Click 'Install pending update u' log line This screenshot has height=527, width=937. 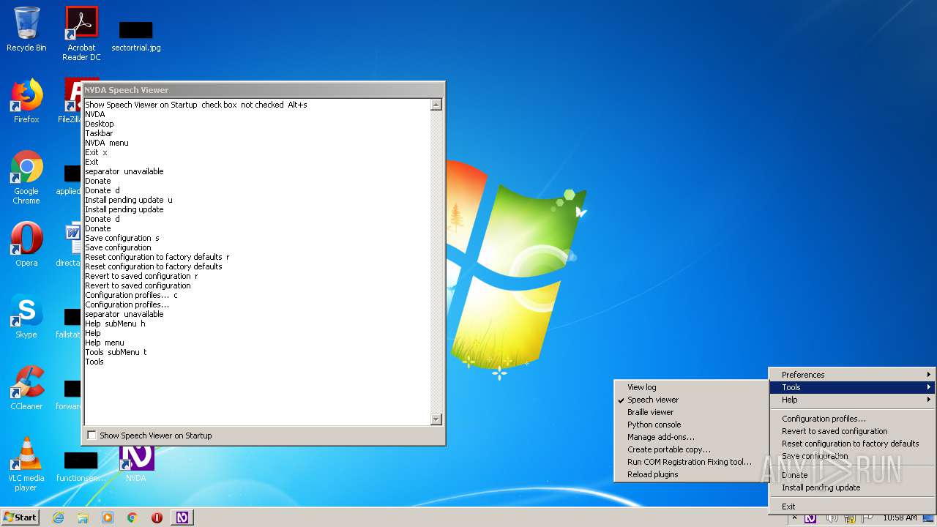129,200
